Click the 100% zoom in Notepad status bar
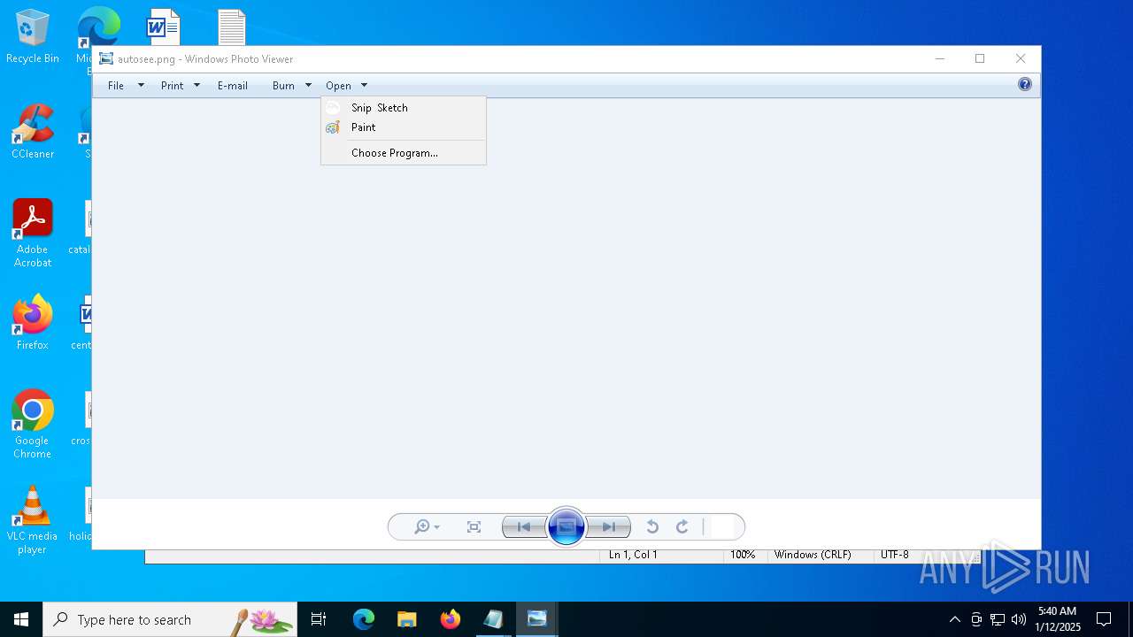This screenshot has height=637, width=1133. [x=743, y=555]
